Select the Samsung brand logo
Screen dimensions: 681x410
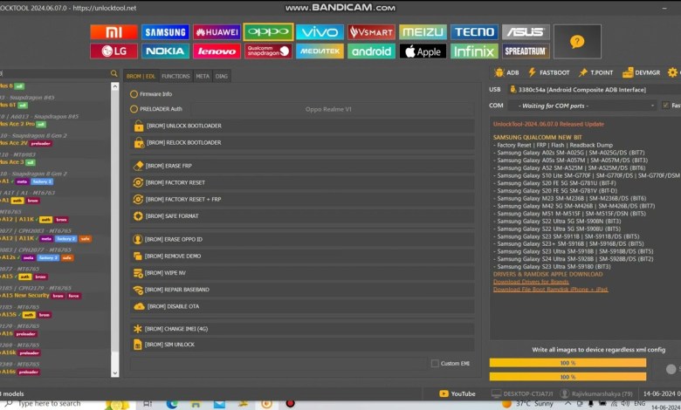[x=165, y=32]
